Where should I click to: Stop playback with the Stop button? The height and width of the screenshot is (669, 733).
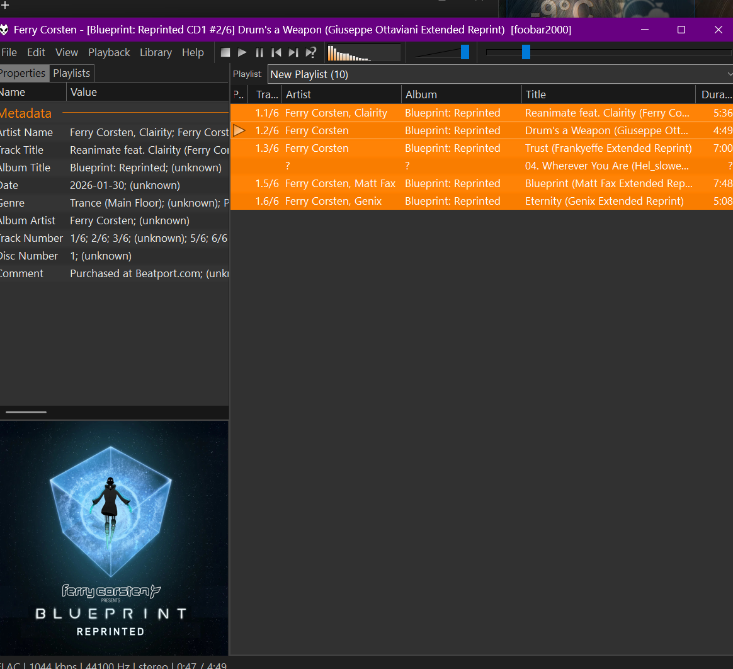click(225, 52)
